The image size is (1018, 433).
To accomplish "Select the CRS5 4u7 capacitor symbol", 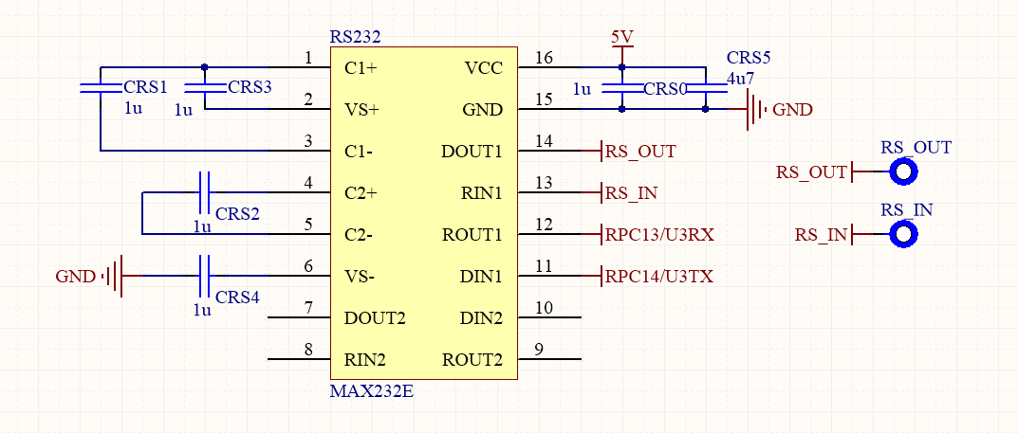I will (706, 87).
